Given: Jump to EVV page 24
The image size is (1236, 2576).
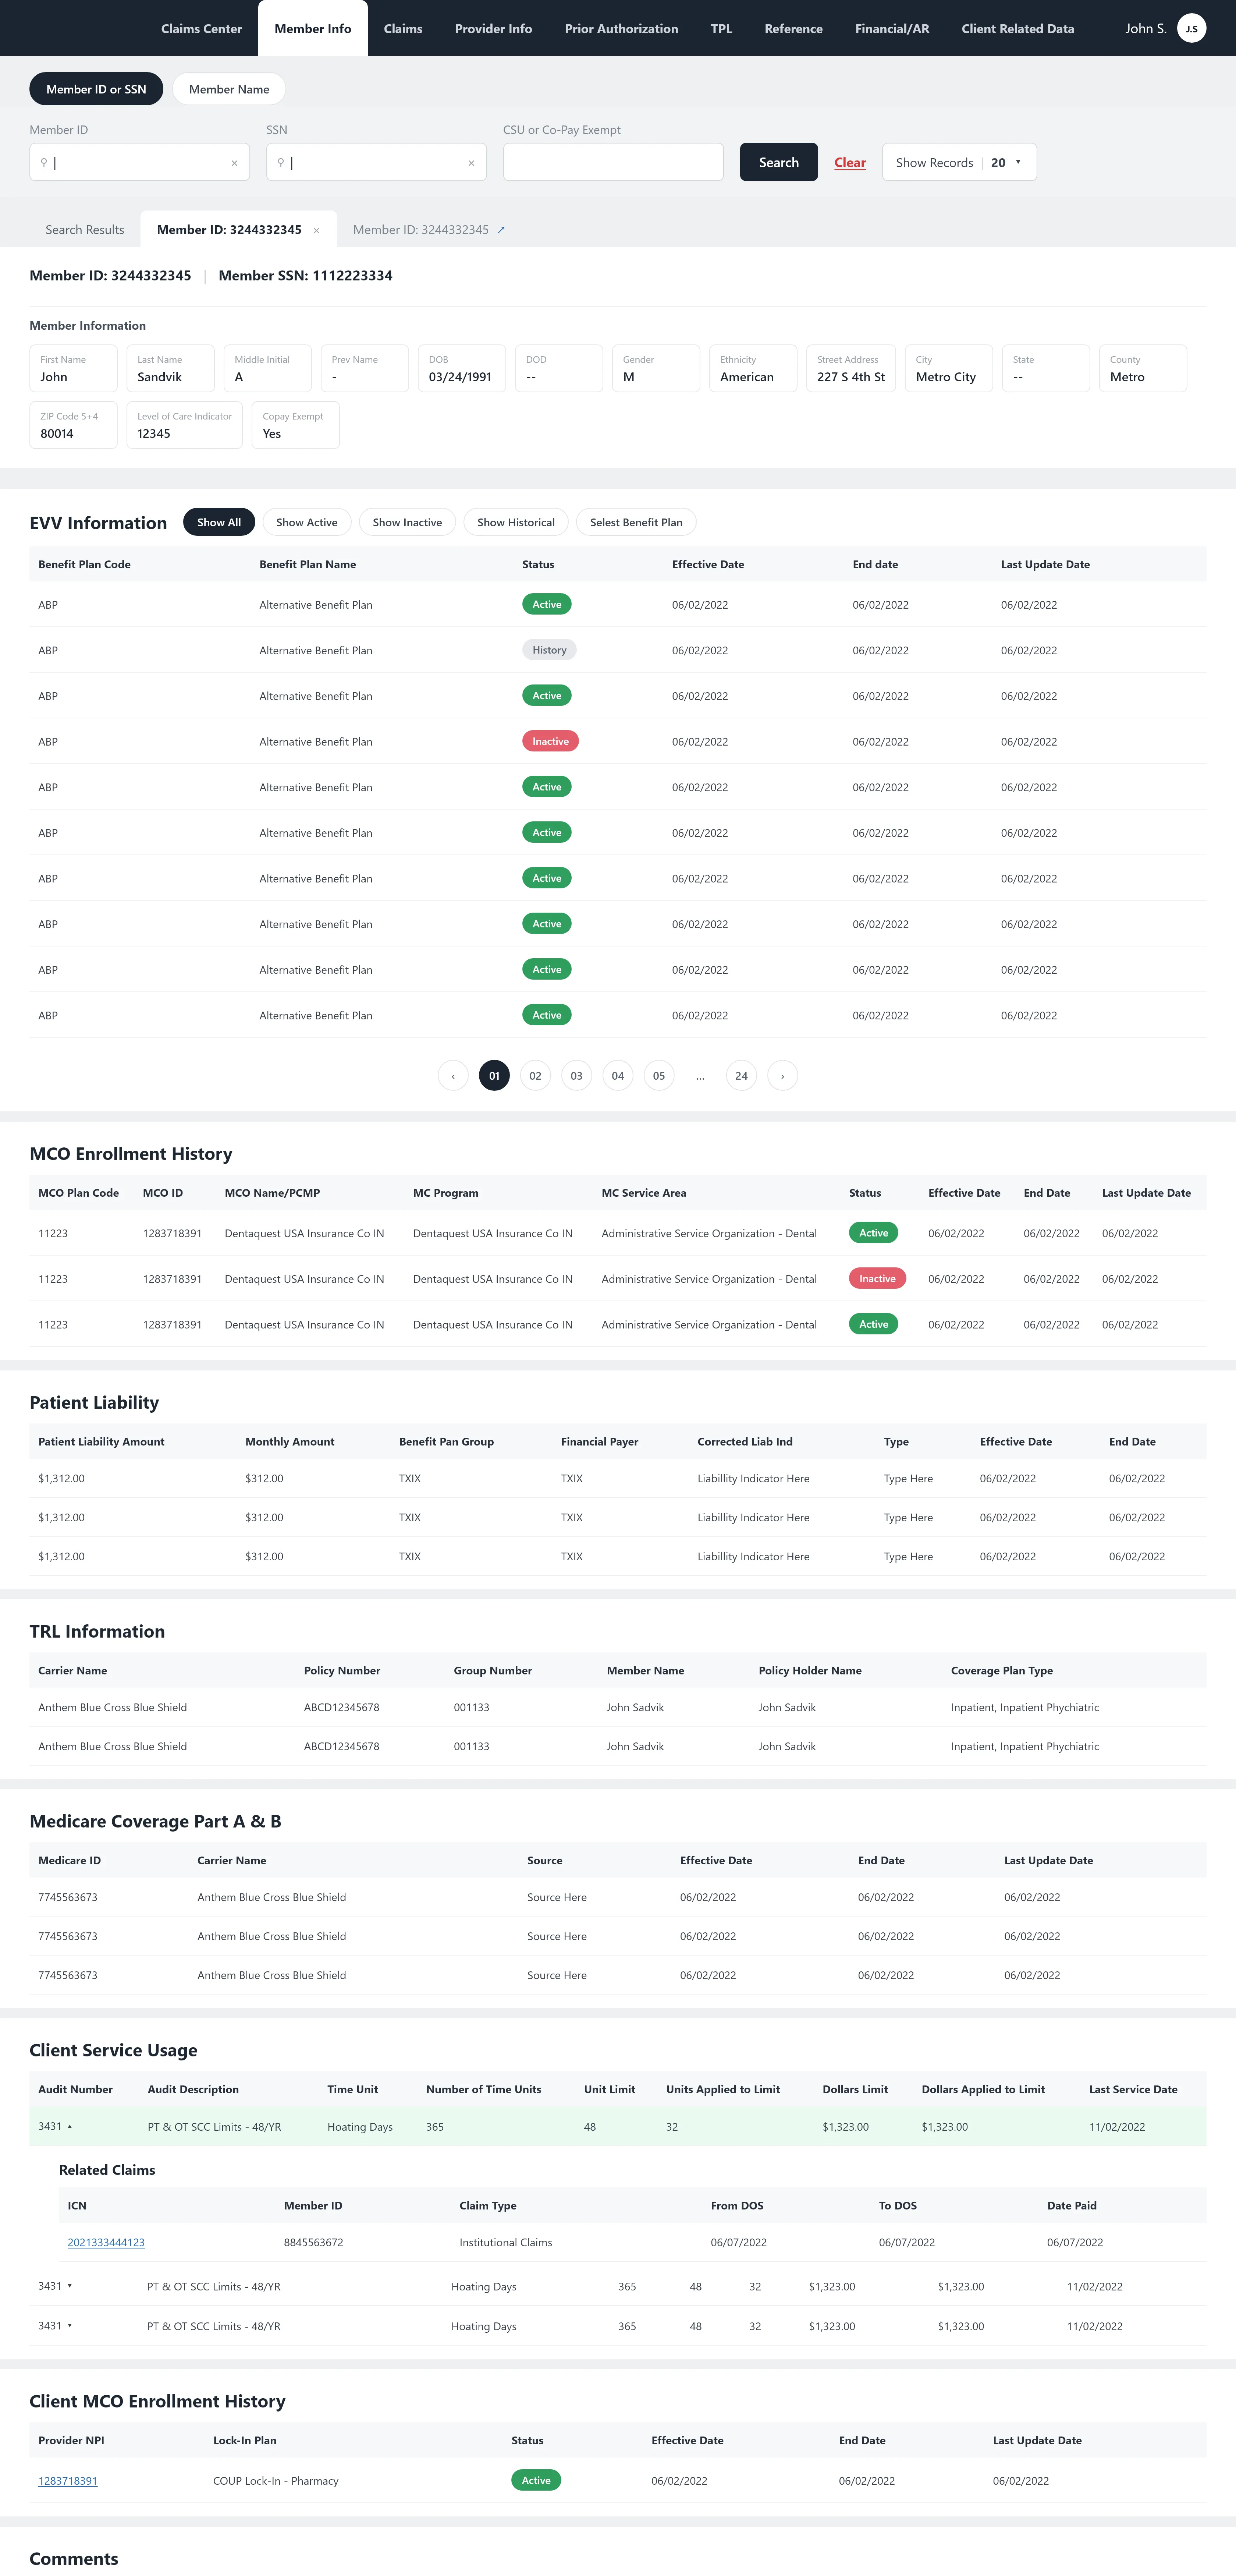Looking at the screenshot, I should point(741,1076).
